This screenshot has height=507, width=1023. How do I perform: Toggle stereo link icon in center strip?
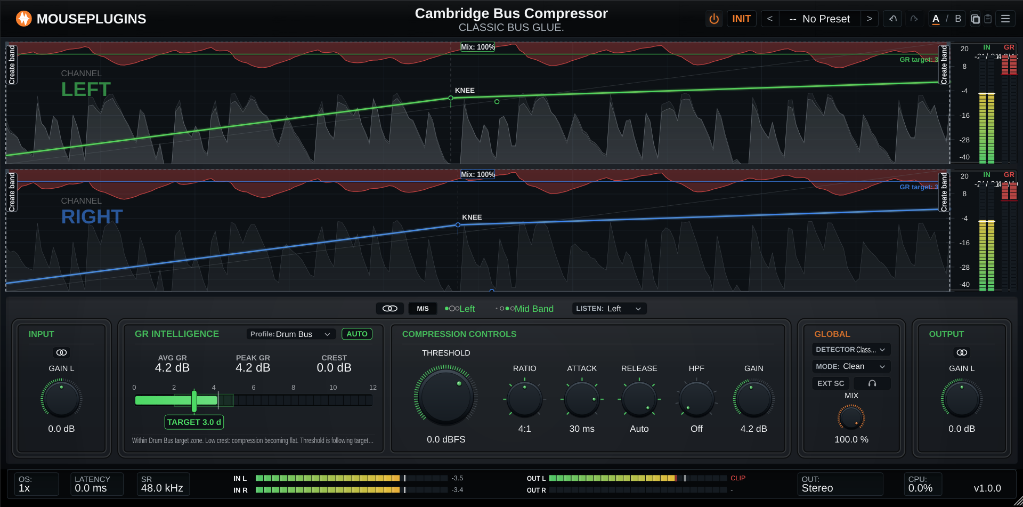pos(390,309)
